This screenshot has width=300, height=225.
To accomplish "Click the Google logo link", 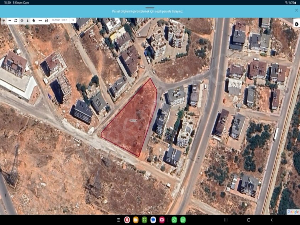I will pyautogui.click(x=293, y=212).
